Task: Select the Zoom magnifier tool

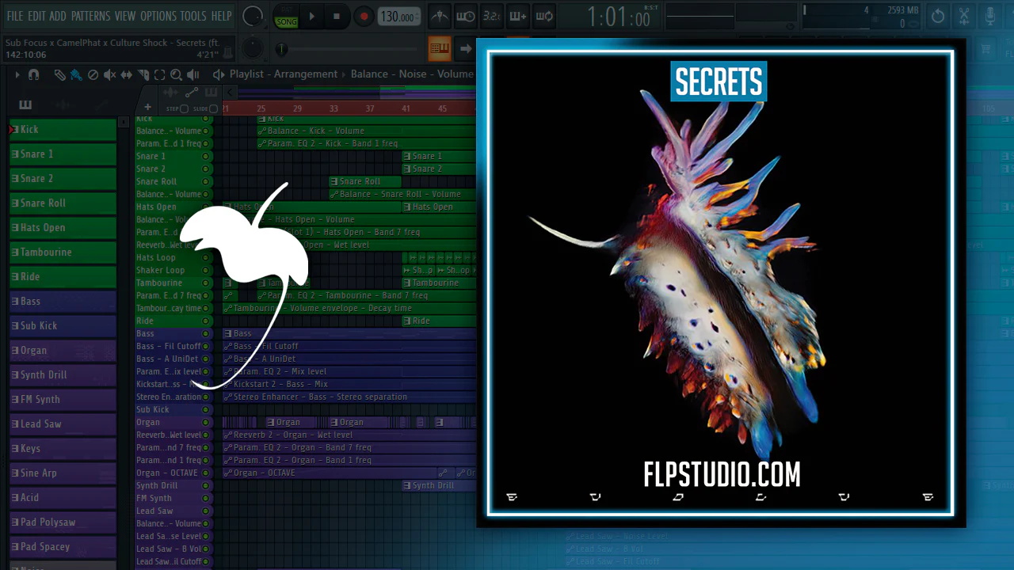Action: (x=176, y=74)
